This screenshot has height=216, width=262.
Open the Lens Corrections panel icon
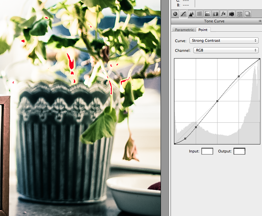click(x=215, y=14)
